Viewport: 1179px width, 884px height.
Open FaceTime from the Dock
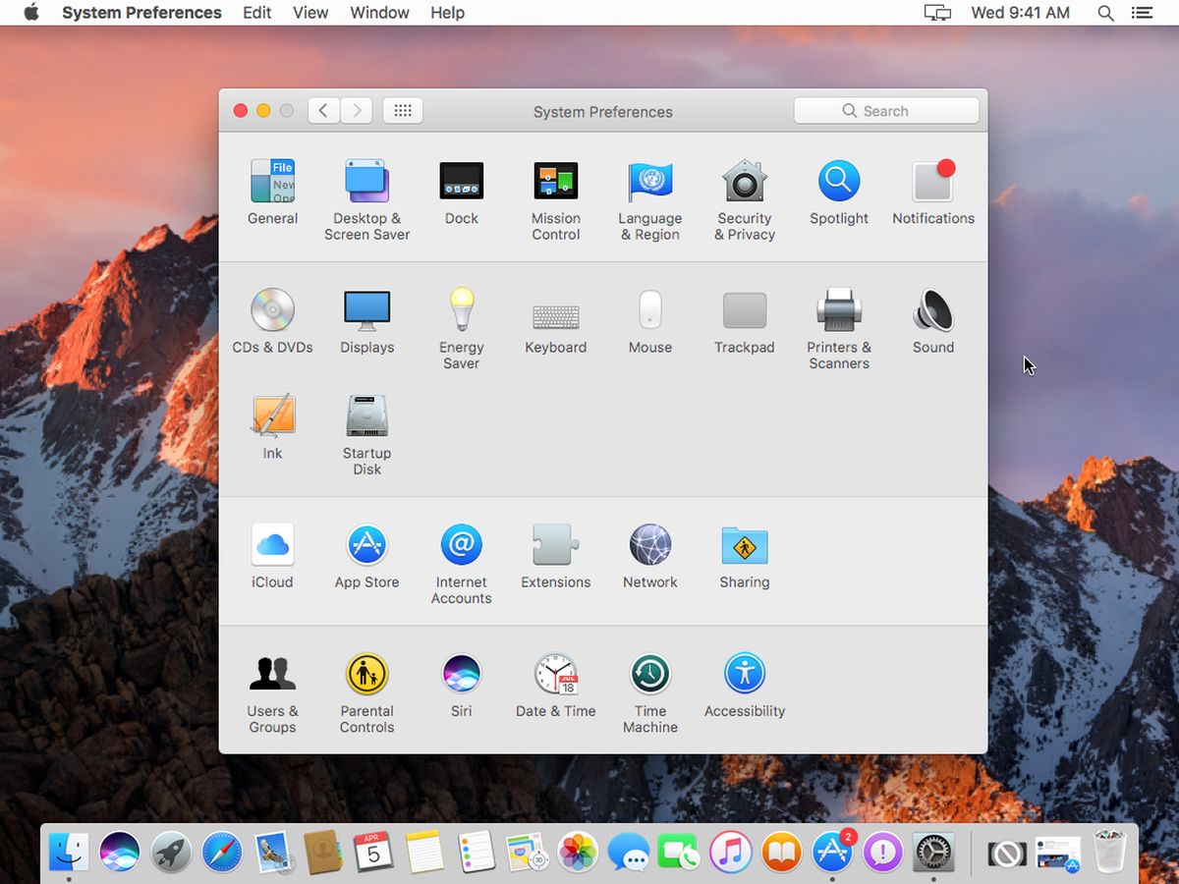click(680, 851)
